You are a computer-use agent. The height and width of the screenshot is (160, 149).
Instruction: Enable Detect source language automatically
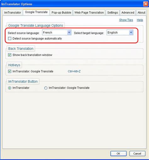pos(10,38)
